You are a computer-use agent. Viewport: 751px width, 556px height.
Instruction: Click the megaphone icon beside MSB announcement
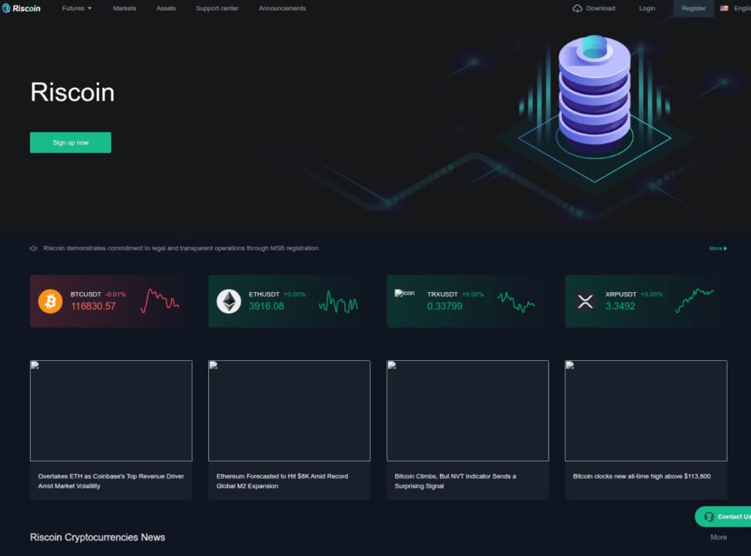(x=33, y=248)
